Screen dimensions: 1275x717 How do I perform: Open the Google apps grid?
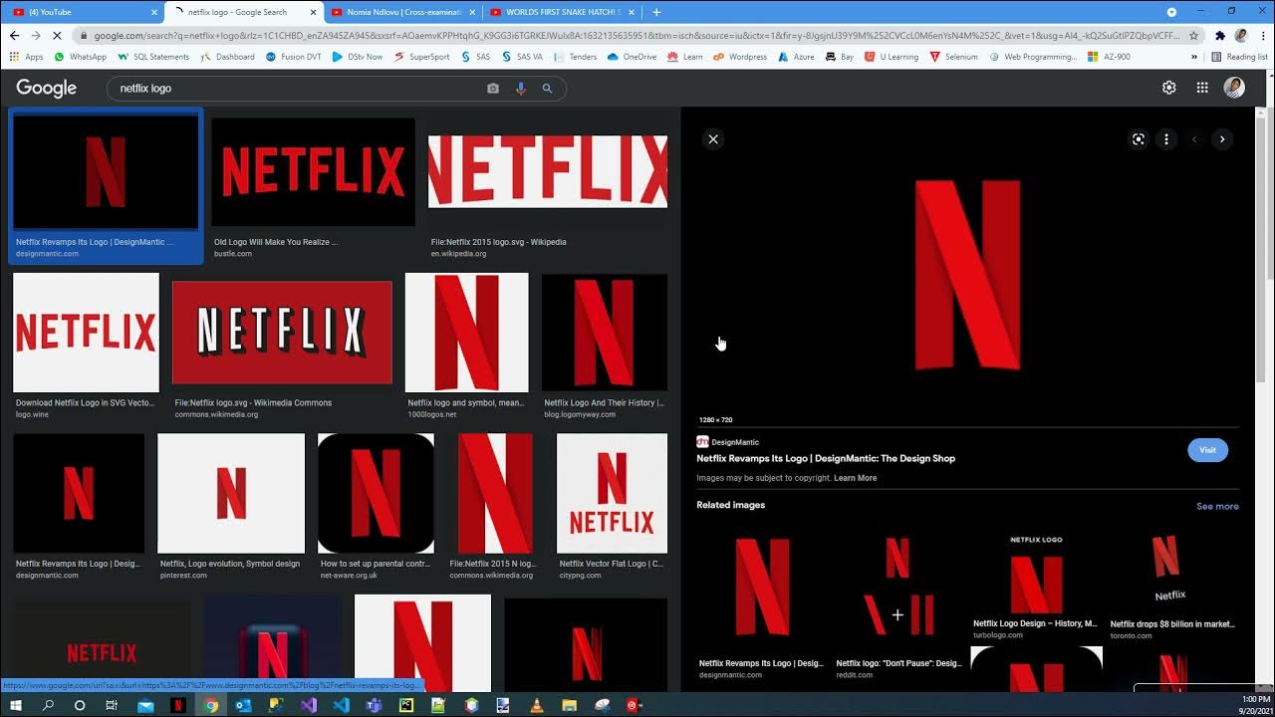click(1202, 88)
